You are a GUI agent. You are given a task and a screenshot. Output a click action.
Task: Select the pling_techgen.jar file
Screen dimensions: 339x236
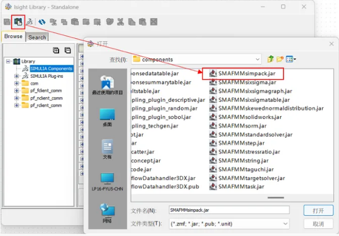tap(155, 126)
